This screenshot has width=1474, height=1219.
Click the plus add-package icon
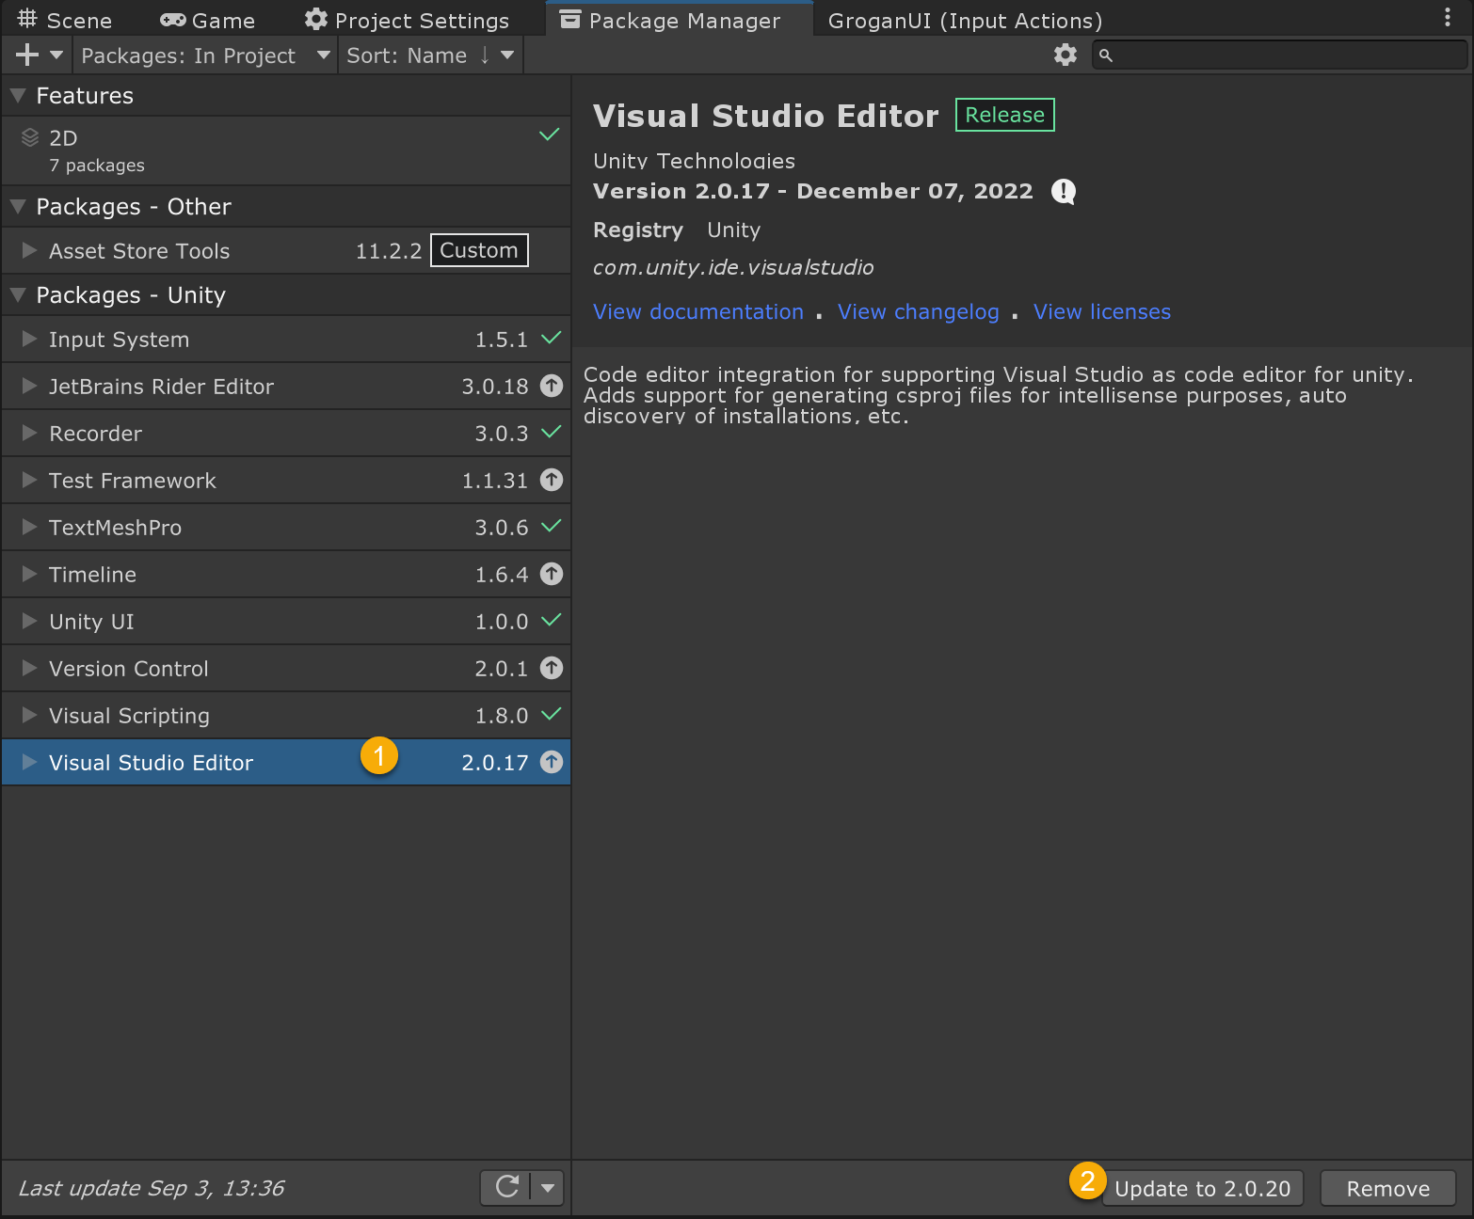27,55
